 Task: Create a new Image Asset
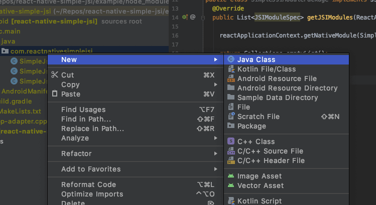pyautogui.click(x=286, y=176)
